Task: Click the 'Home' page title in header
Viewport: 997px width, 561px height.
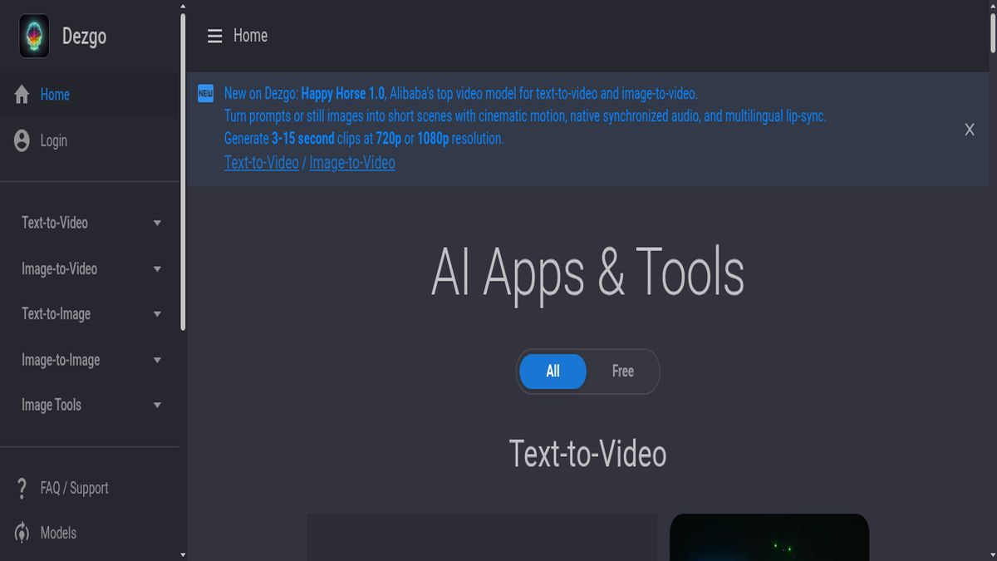Action: 250,36
